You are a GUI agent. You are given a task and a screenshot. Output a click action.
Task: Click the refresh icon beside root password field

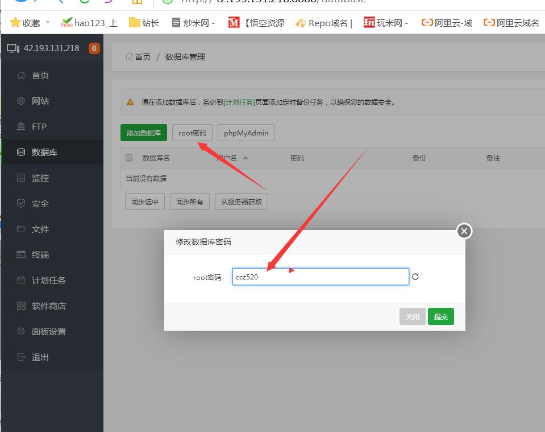[x=415, y=277]
